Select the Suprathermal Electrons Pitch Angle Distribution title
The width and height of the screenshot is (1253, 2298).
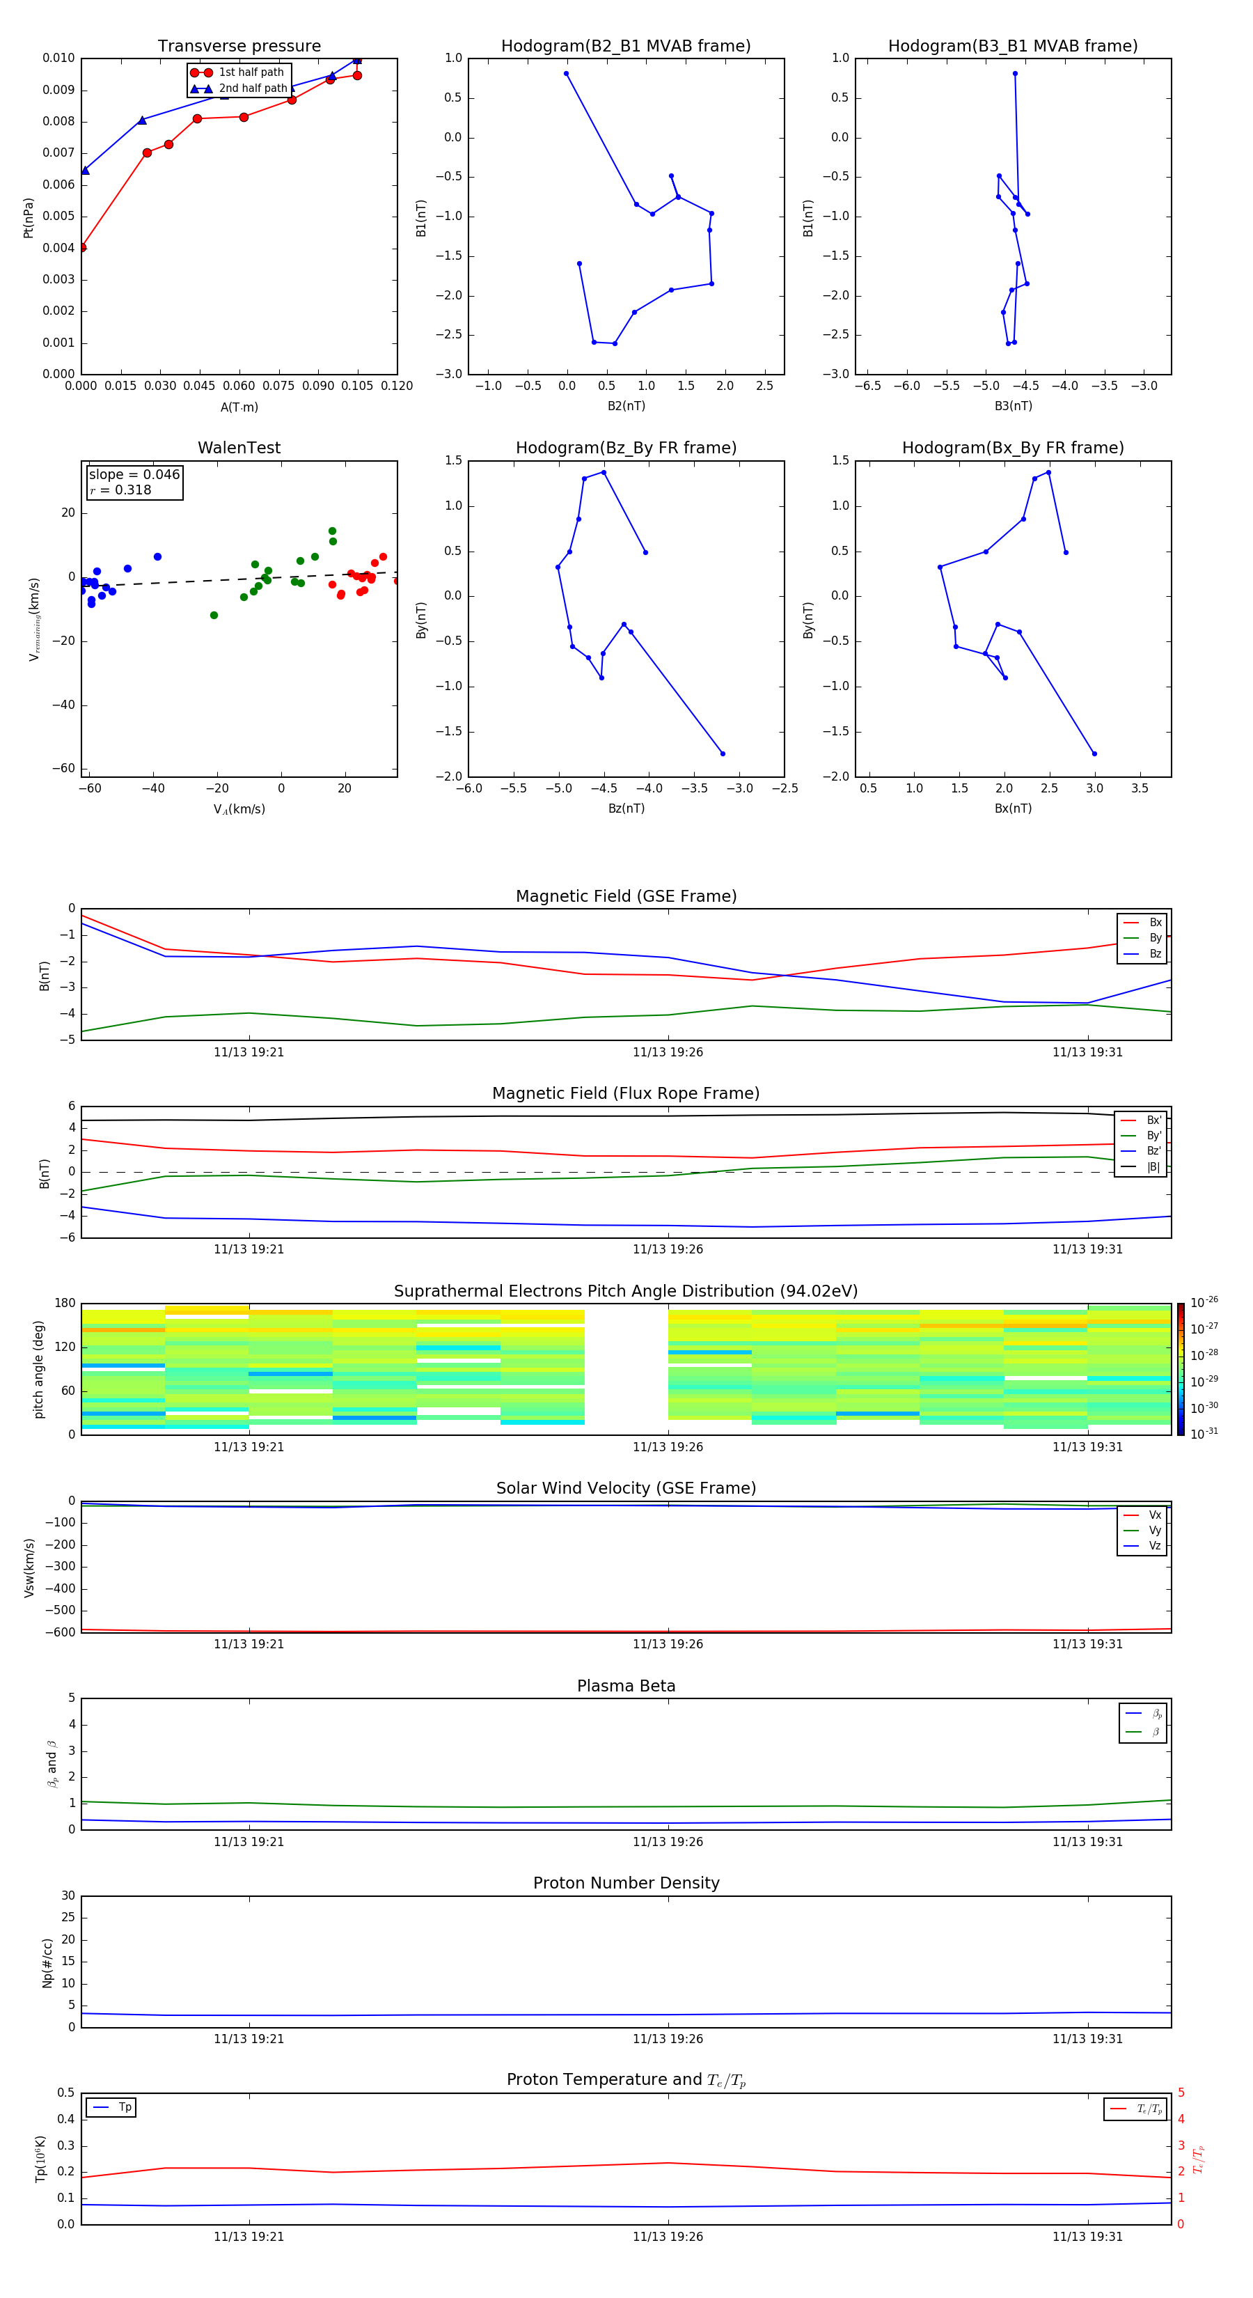point(626,1292)
